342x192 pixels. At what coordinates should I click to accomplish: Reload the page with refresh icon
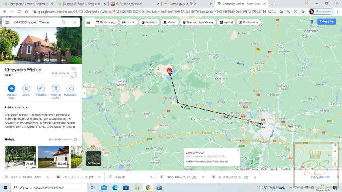pos(19,12)
